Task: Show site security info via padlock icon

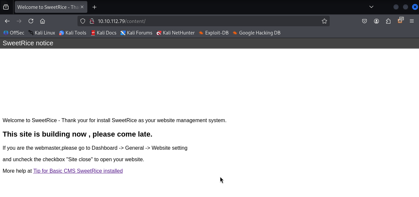Action: click(92, 21)
